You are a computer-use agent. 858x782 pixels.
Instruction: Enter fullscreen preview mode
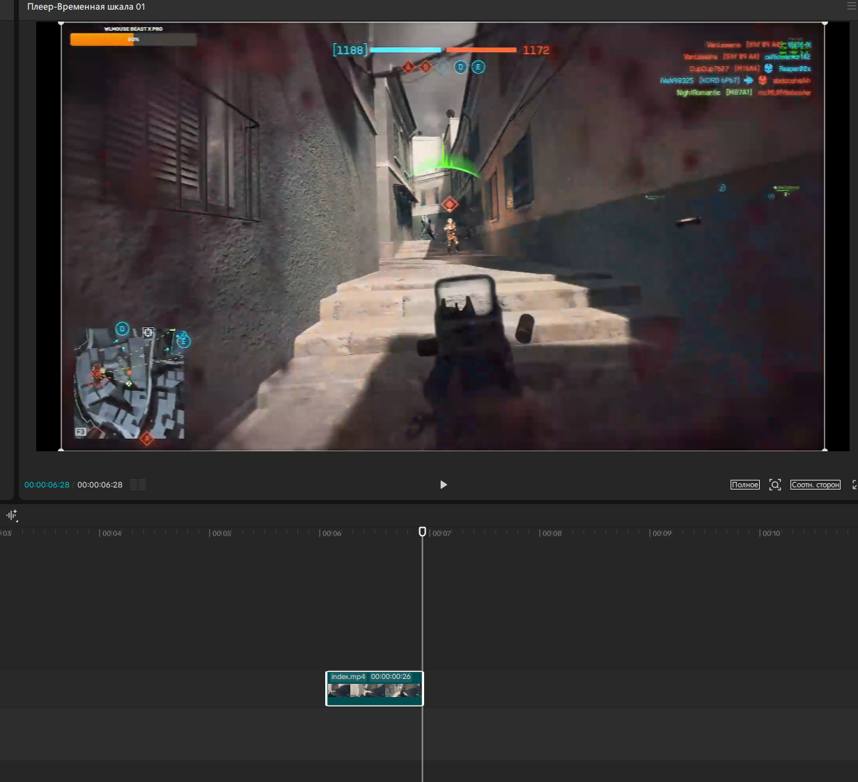pos(855,485)
